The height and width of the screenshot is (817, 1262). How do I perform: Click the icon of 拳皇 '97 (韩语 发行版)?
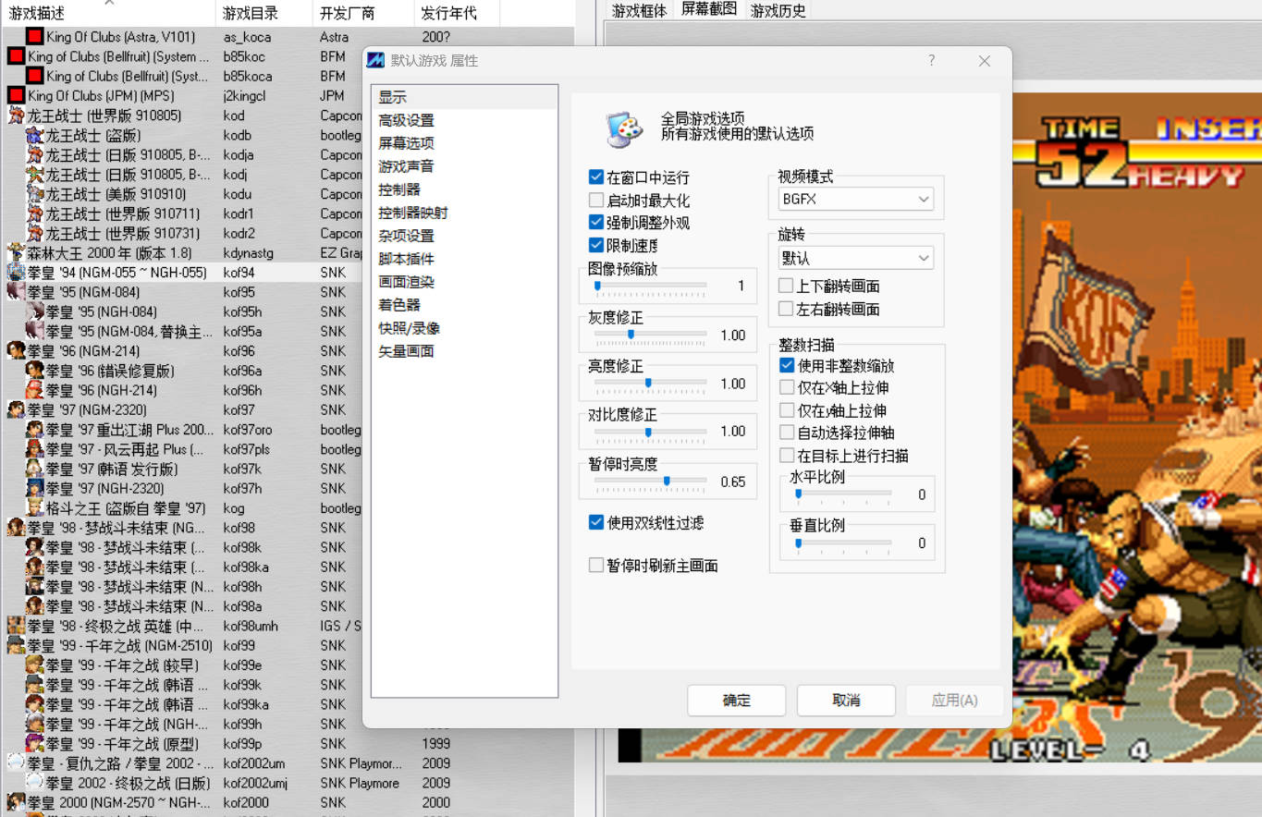coord(34,469)
